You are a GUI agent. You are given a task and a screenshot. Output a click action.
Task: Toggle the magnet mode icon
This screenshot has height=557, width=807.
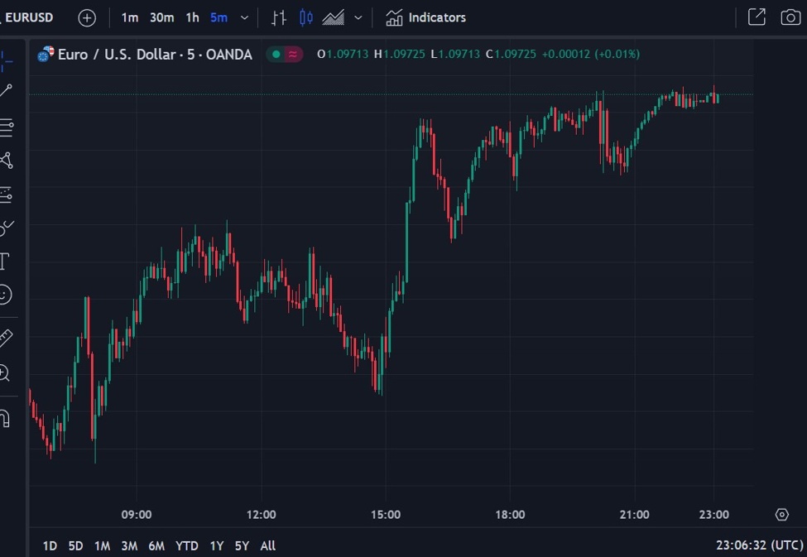(x=5, y=418)
